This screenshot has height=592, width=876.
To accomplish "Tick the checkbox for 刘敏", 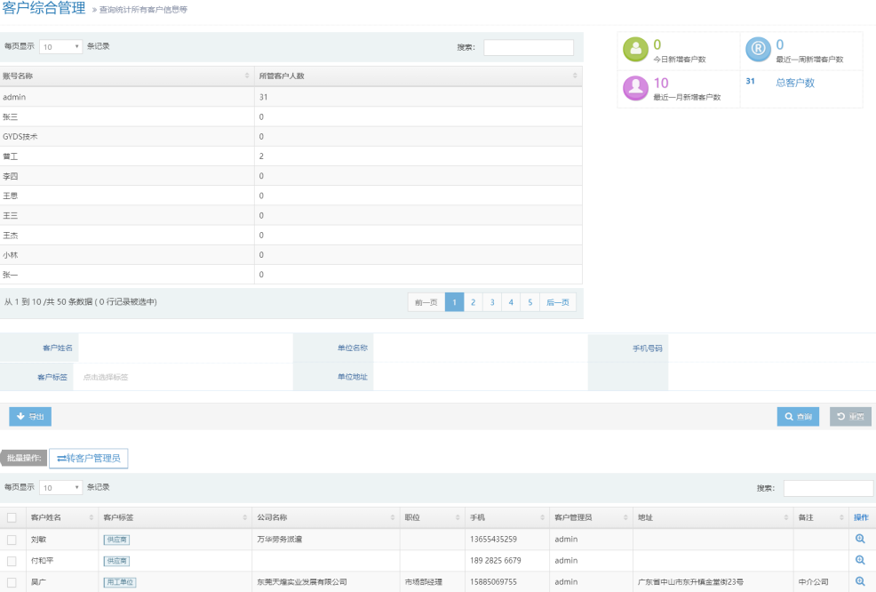I will (12, 540).
